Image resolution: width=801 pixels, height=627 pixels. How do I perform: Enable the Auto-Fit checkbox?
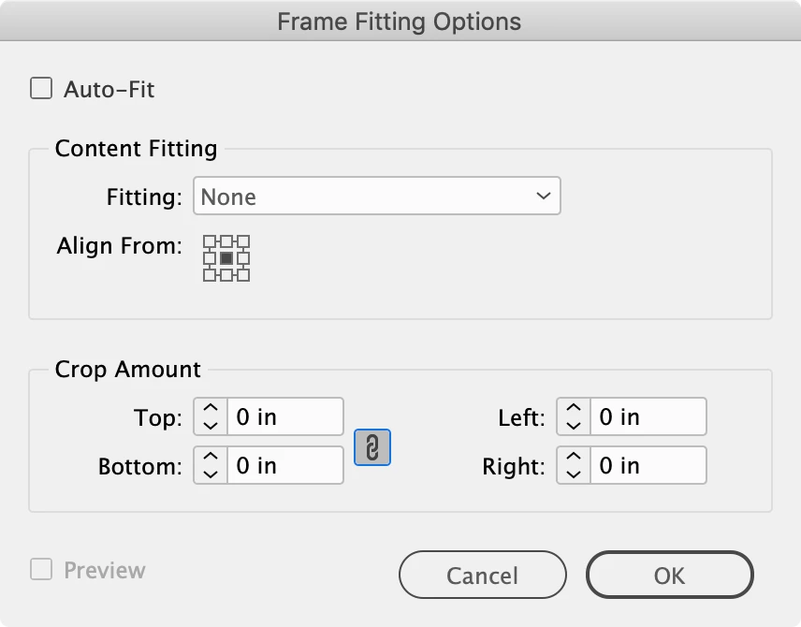click(x=41, y=89)
